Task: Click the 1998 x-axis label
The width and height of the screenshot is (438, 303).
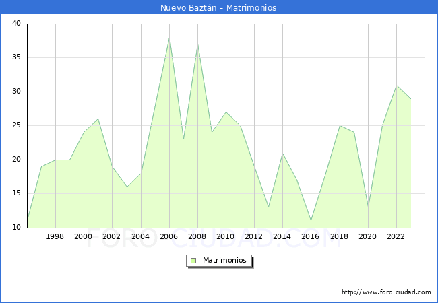Action: [55, 236]
